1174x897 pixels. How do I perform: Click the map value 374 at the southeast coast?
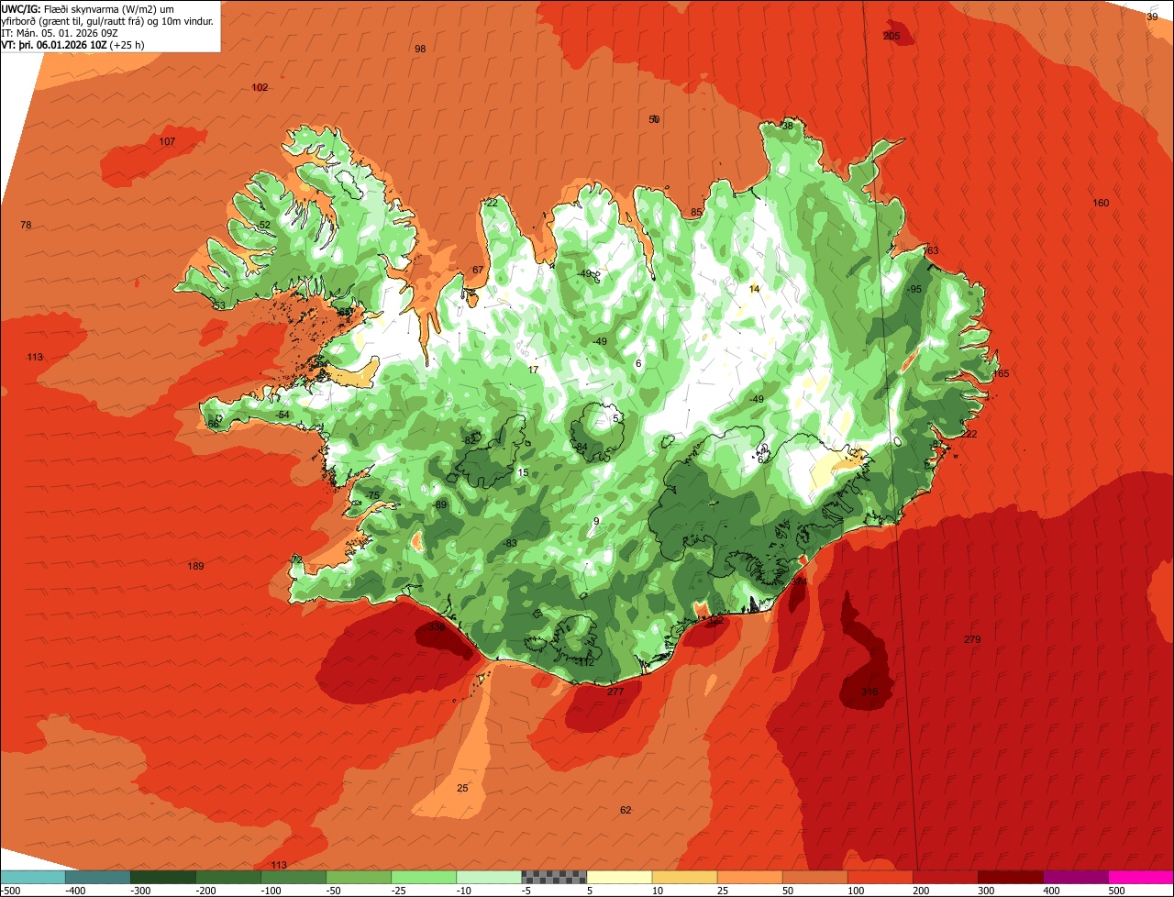800,581
